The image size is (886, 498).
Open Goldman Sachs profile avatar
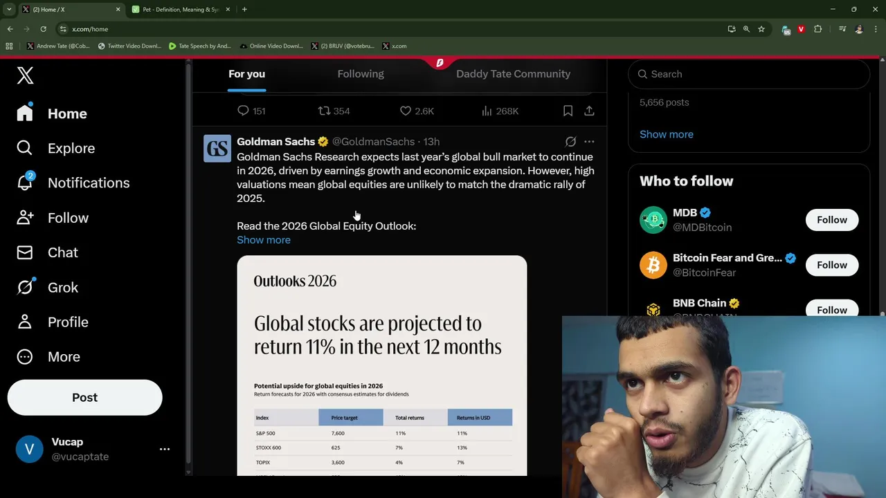tap(217, 149)
